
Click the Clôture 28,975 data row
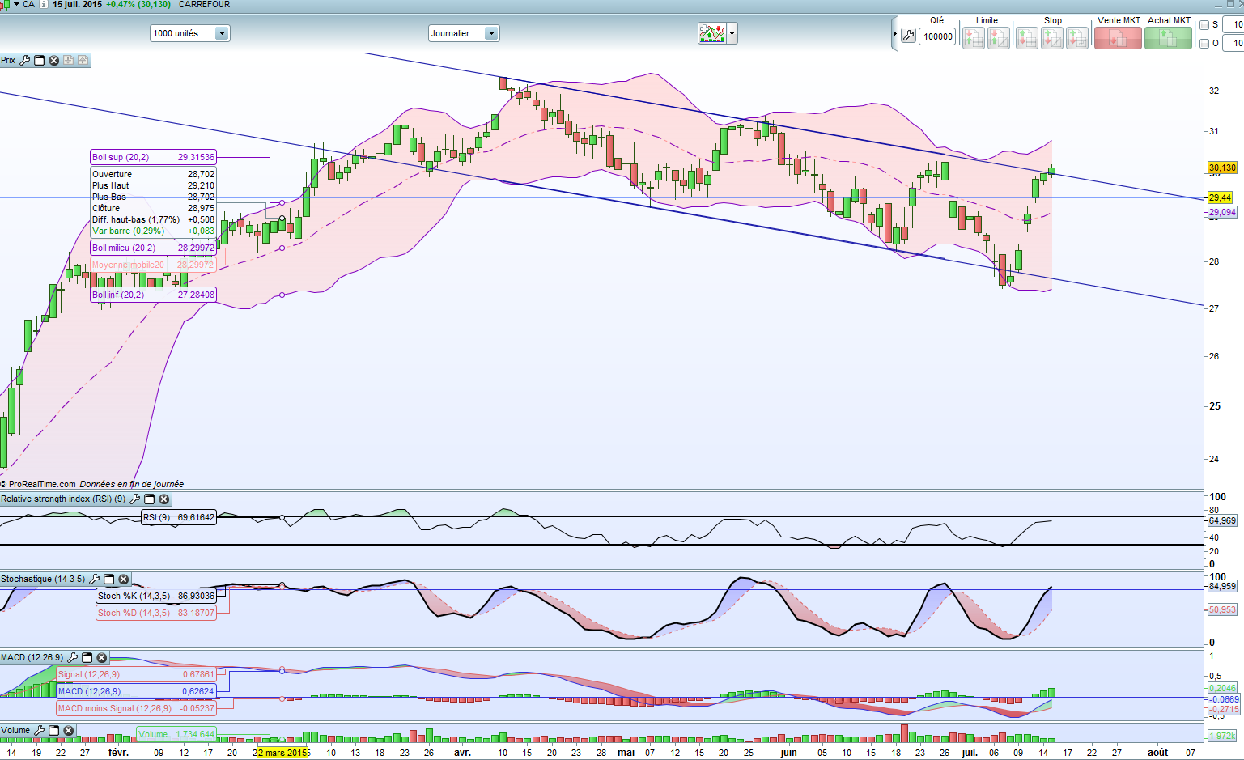tap(154, 208)
